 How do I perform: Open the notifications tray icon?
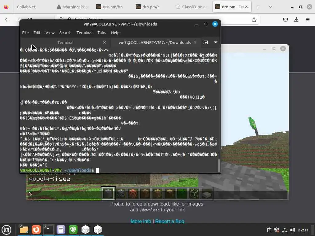[269, 230]
